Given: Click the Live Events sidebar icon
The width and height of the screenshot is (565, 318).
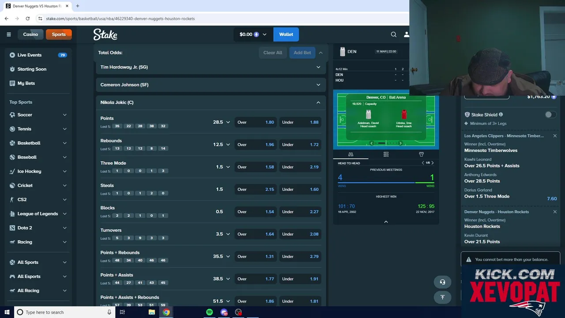Looking at the screenshot, I should tap(12, 55).
